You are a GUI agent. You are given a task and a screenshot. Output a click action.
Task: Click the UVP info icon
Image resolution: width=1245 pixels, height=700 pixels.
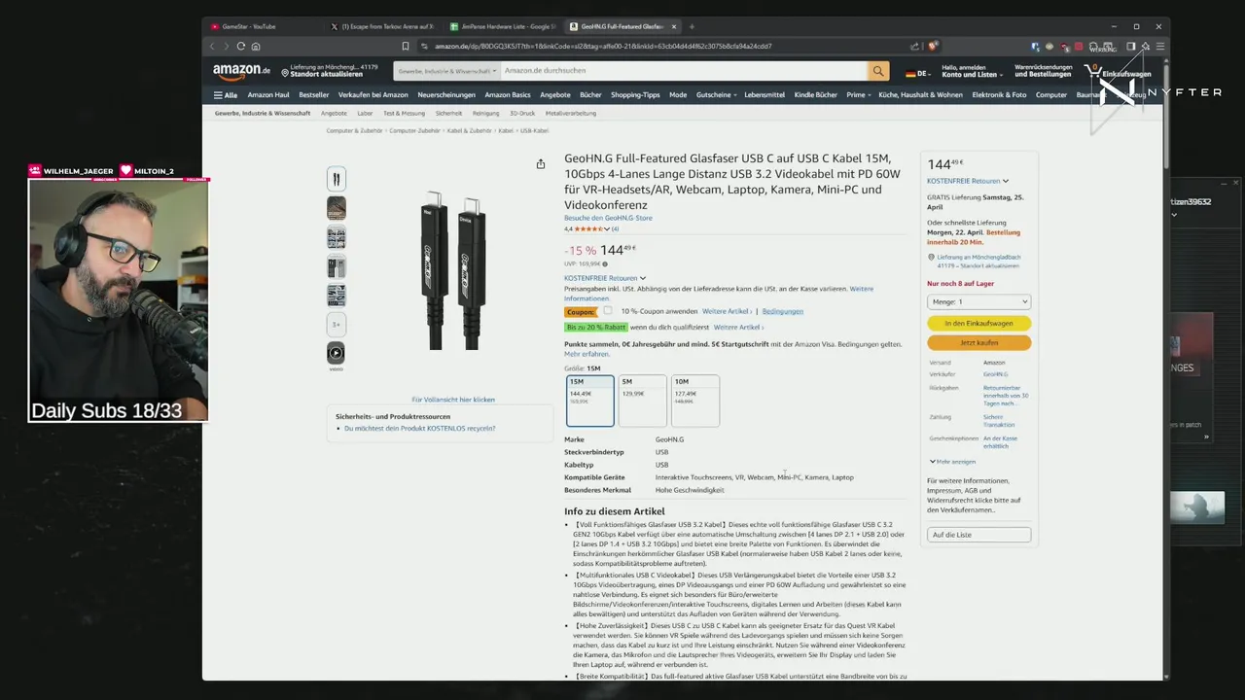click(605, 263)
